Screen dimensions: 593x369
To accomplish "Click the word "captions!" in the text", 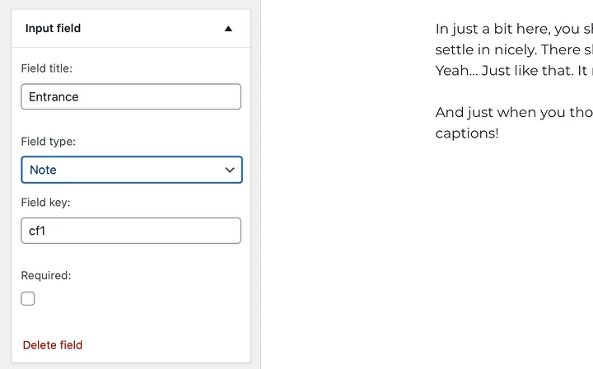I will click(467, 133).
